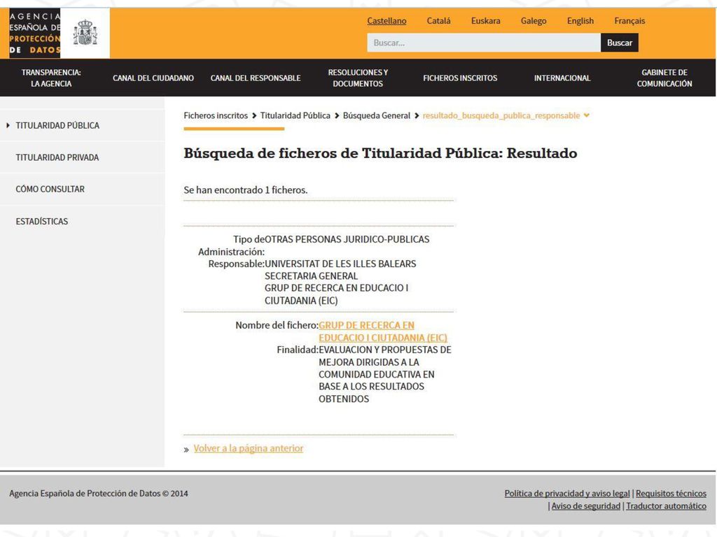717x537 pixels.
Task: Click the black Buscar button
Action: coord(620,43)
